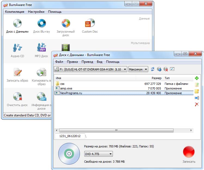Open Аудио CD compilation icon
The width and height of the screenshot is (204, 170).
17,51
